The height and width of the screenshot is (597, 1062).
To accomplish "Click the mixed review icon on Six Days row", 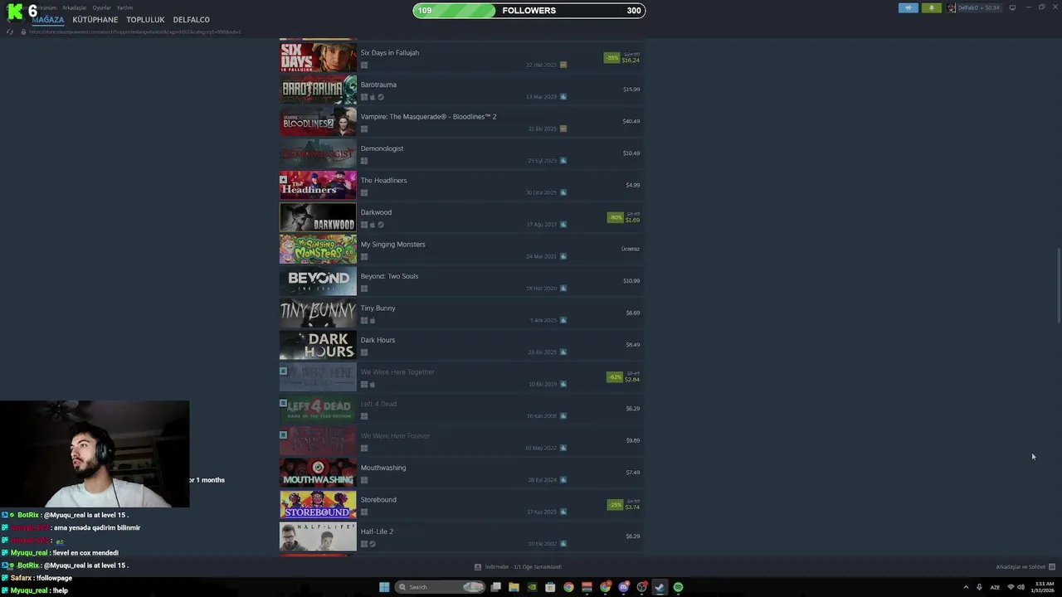I will (563, 65).
